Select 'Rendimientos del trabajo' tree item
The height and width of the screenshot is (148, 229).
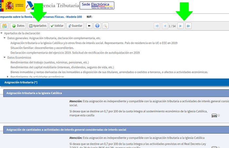[x=50, y=62]
